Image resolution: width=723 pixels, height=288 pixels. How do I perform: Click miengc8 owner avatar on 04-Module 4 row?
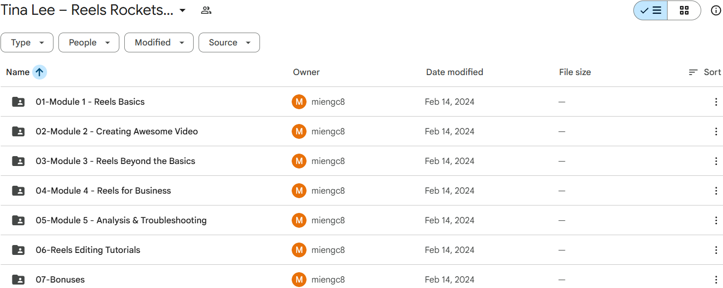coord(299,191)
